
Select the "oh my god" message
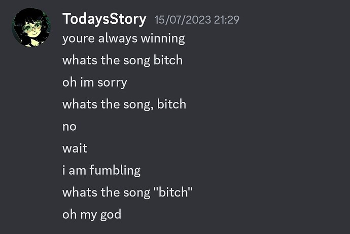92,215
